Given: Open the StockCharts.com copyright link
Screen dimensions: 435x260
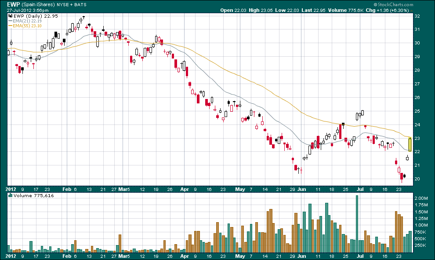Looking at the screenshot, I should pyautogui.click(x=394, y=4).
